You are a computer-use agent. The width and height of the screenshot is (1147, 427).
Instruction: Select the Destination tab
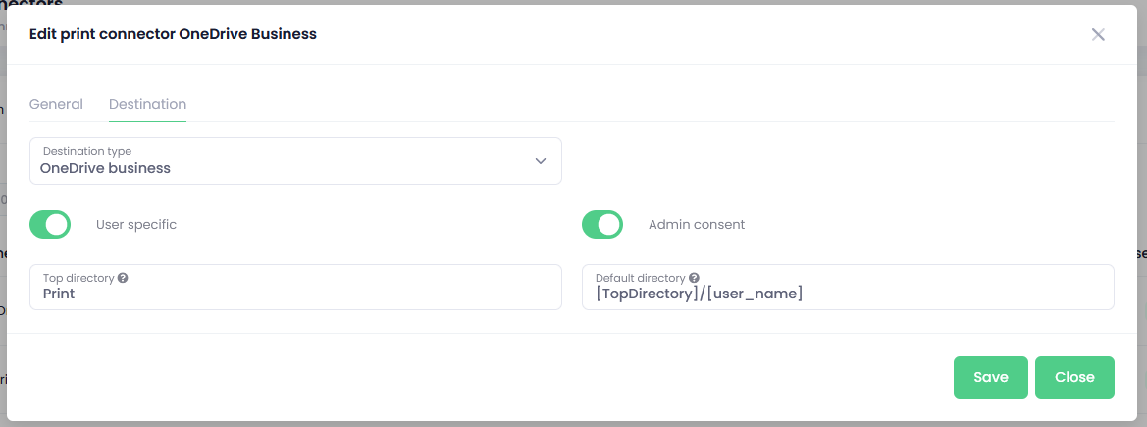point(148,104)
